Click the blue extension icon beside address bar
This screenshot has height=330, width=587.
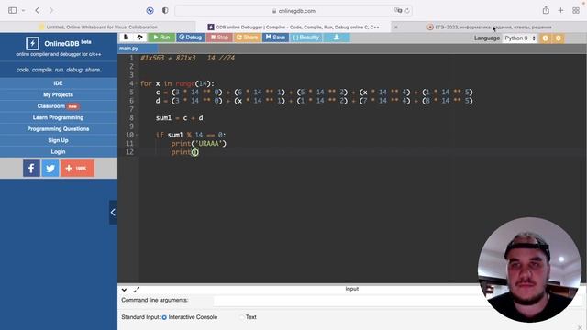tap(150, 10)
